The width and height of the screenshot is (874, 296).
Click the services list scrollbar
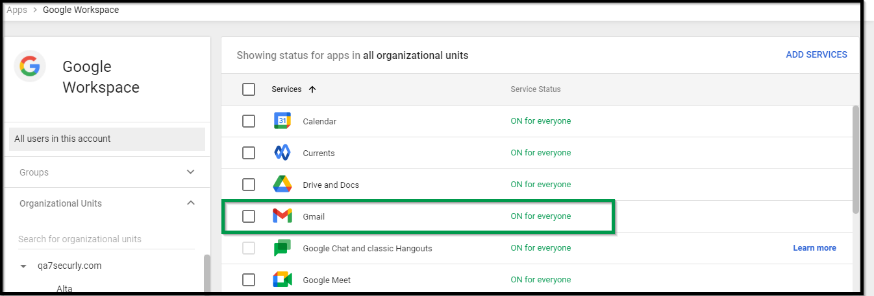tap(856, 159)
